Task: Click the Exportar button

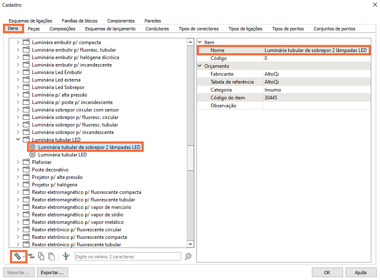Action: click(x=52, y=273)
